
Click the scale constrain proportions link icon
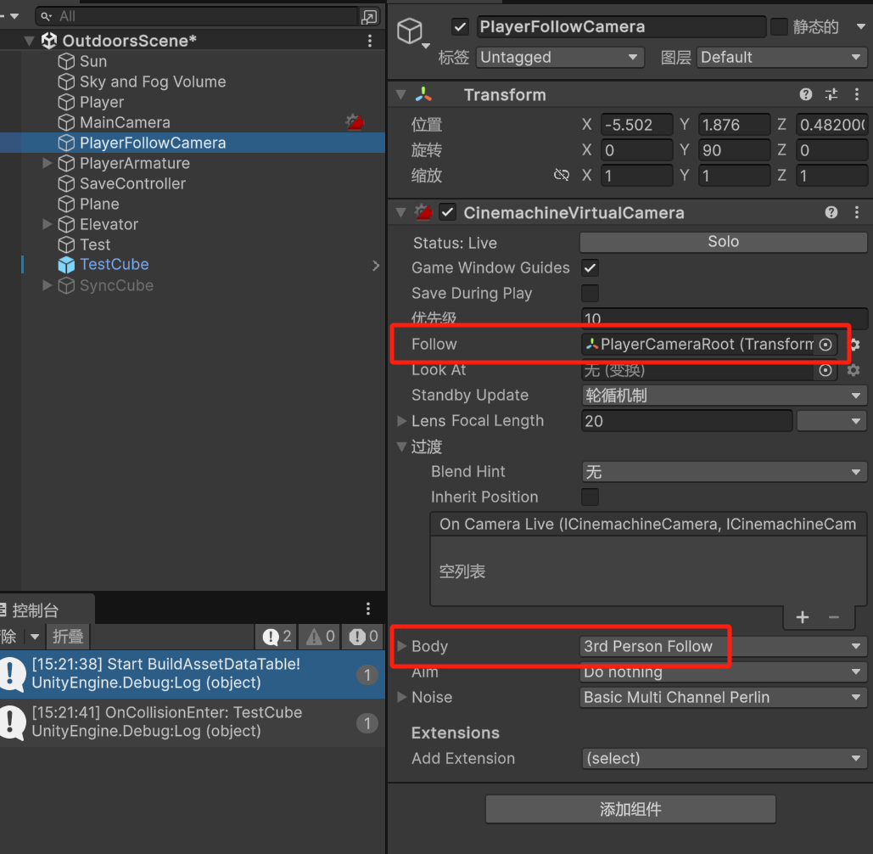[x=561, y=176]
